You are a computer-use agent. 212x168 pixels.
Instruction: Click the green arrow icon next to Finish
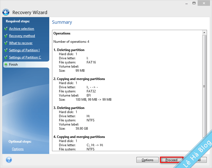(6, 64)
